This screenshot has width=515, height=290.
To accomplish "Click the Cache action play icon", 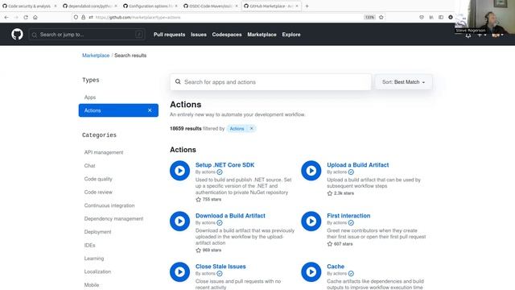I will [311, 272].
